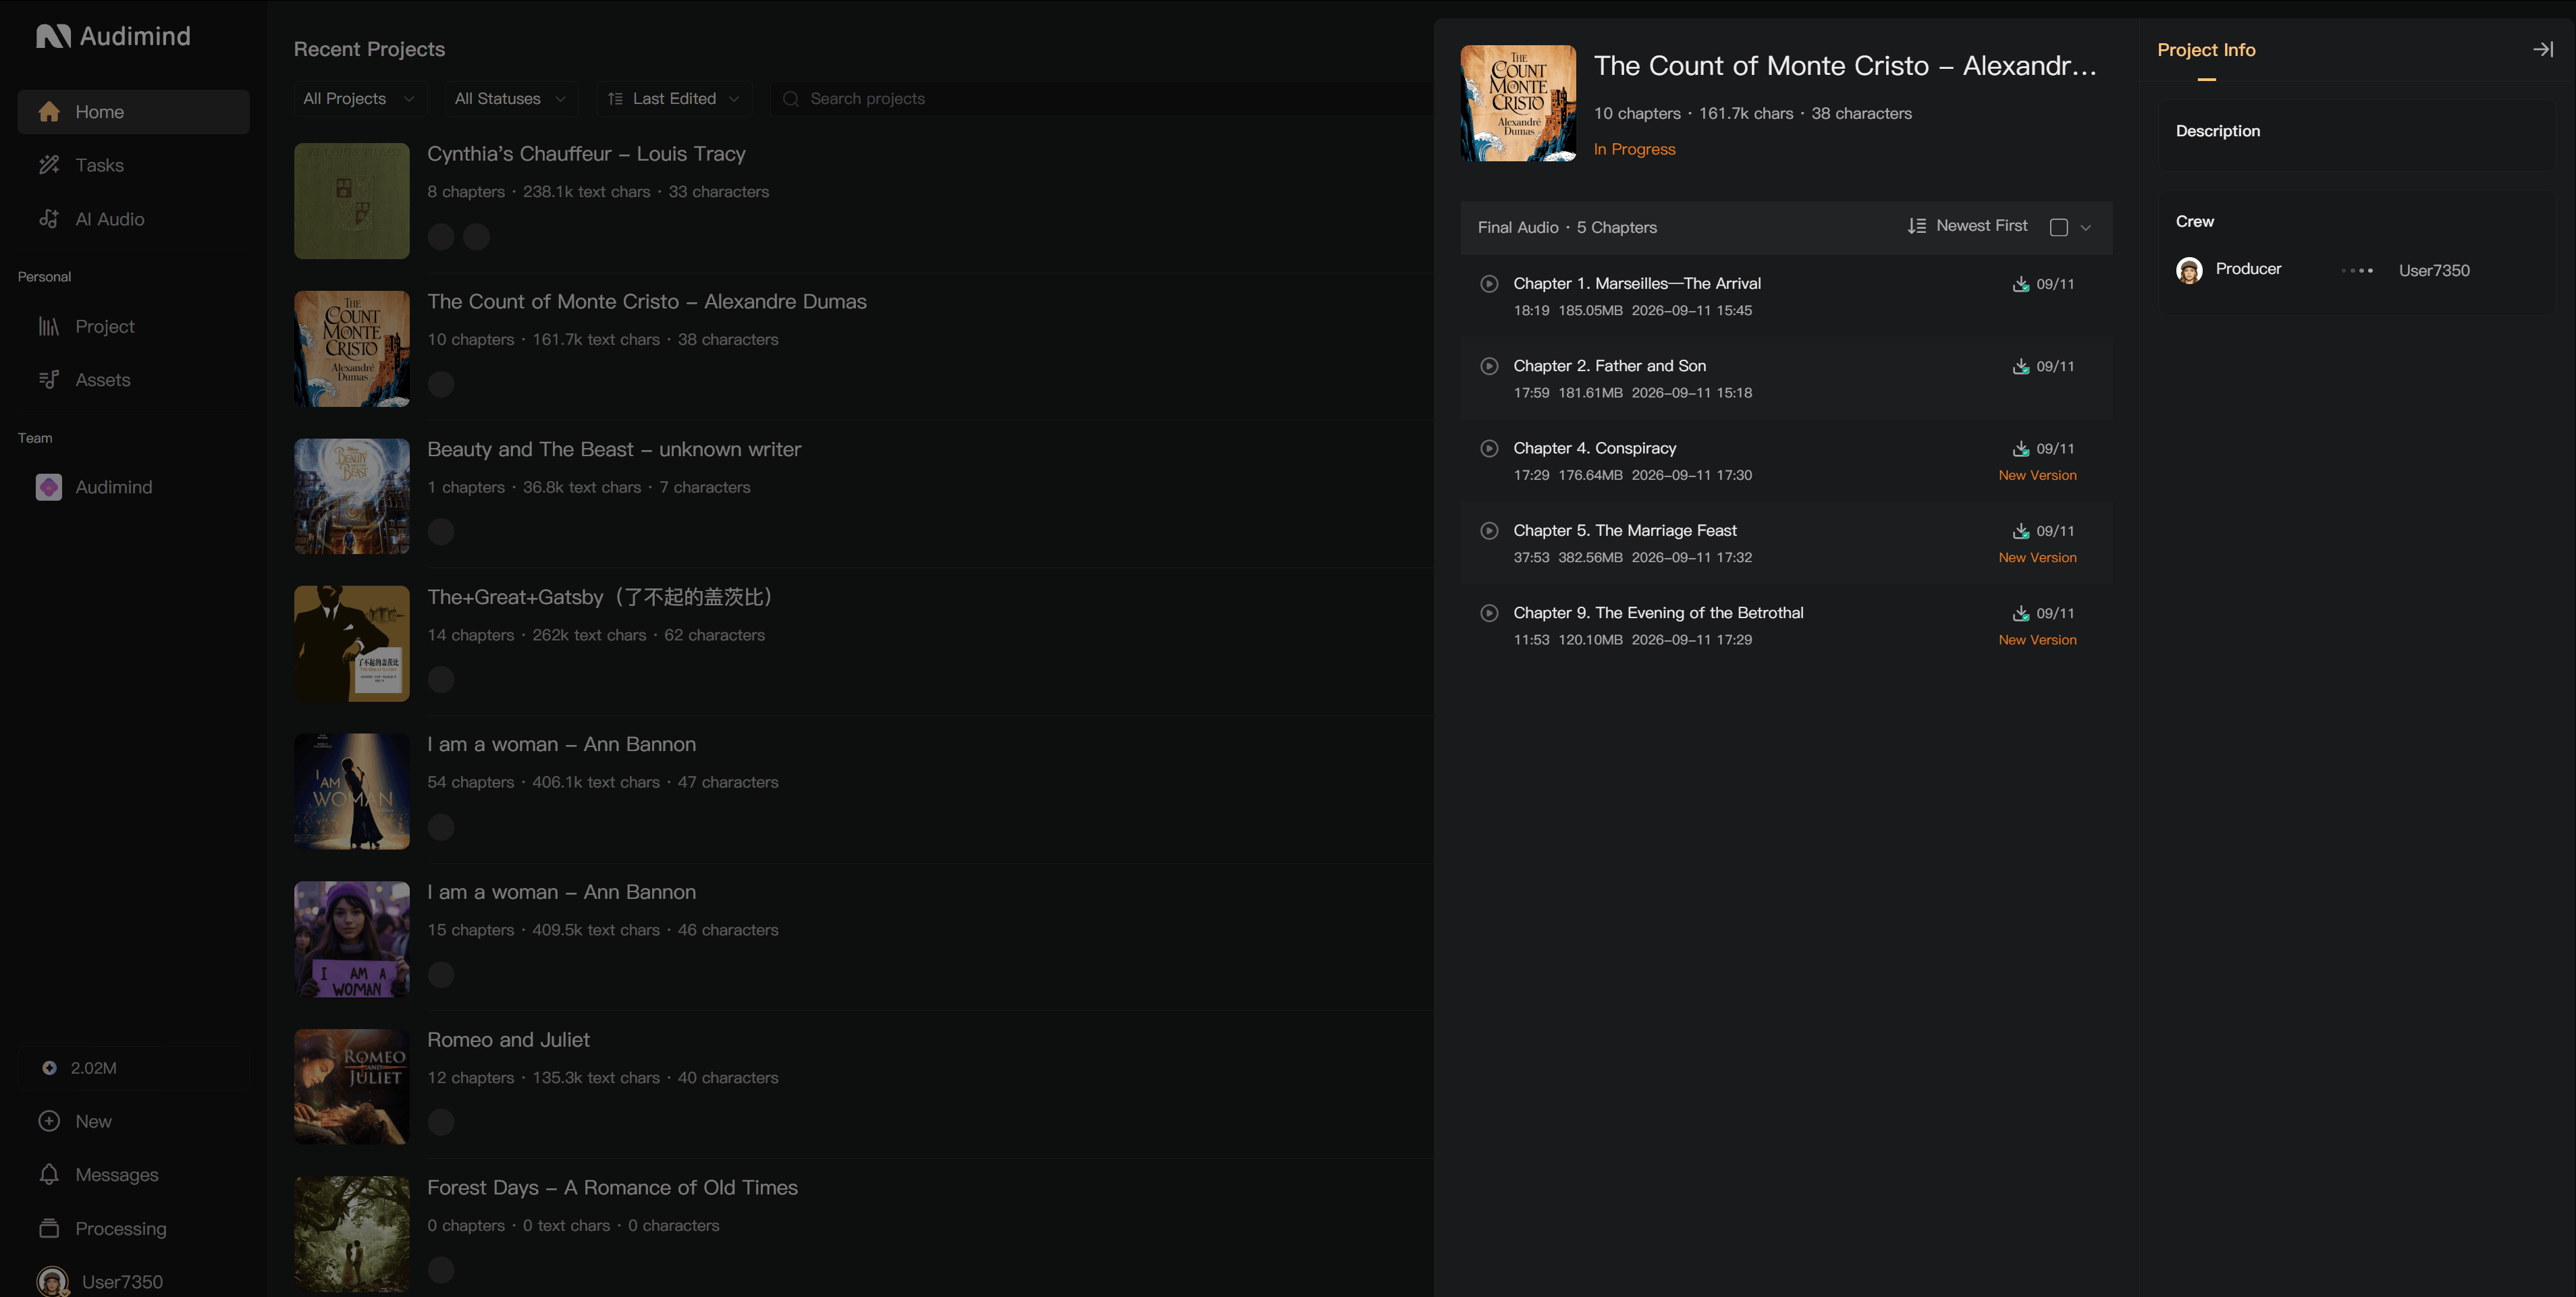The image size is (2576, 1297).
Task: Open the Producer crew options dots
Action: [x=2357, y=270]
